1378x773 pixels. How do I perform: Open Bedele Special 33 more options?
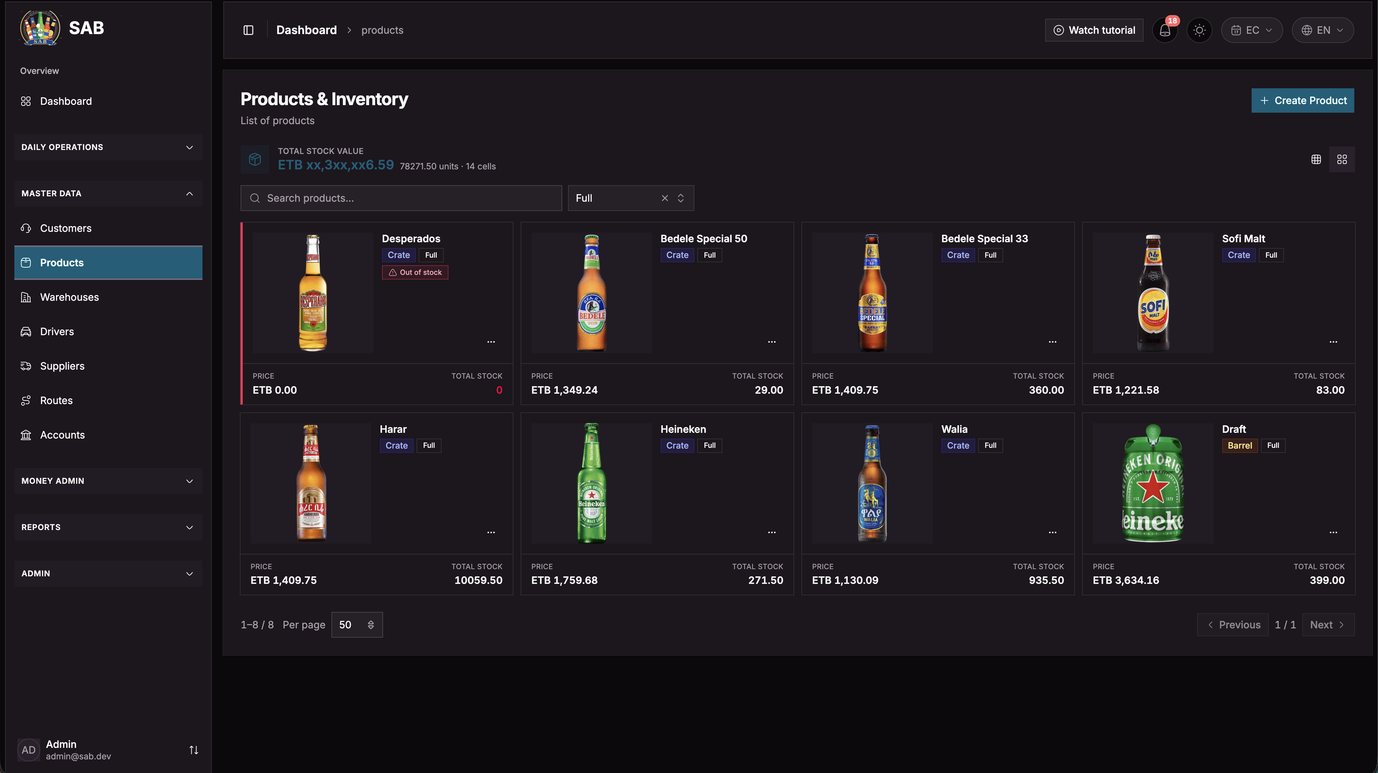1052,342
